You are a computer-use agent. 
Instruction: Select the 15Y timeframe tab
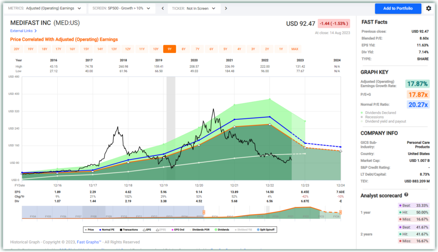pyautogui.click(x=86, y=49)
